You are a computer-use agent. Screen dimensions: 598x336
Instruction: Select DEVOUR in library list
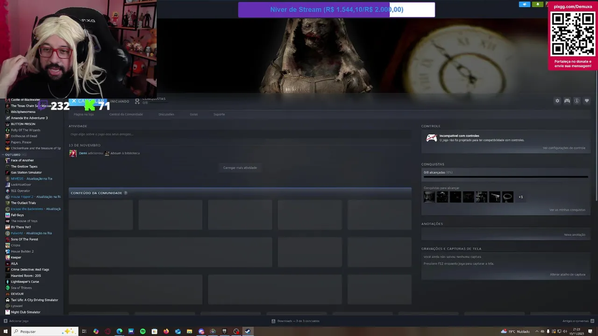(17, 294)
